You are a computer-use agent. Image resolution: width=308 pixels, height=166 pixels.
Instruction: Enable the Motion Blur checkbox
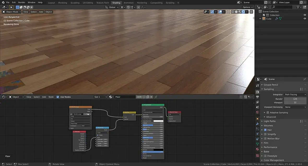[265, 139]
